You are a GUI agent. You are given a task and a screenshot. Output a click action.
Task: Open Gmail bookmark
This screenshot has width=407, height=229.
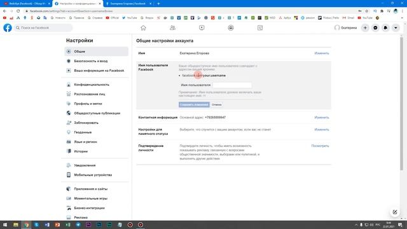click(x=348, y=18)
